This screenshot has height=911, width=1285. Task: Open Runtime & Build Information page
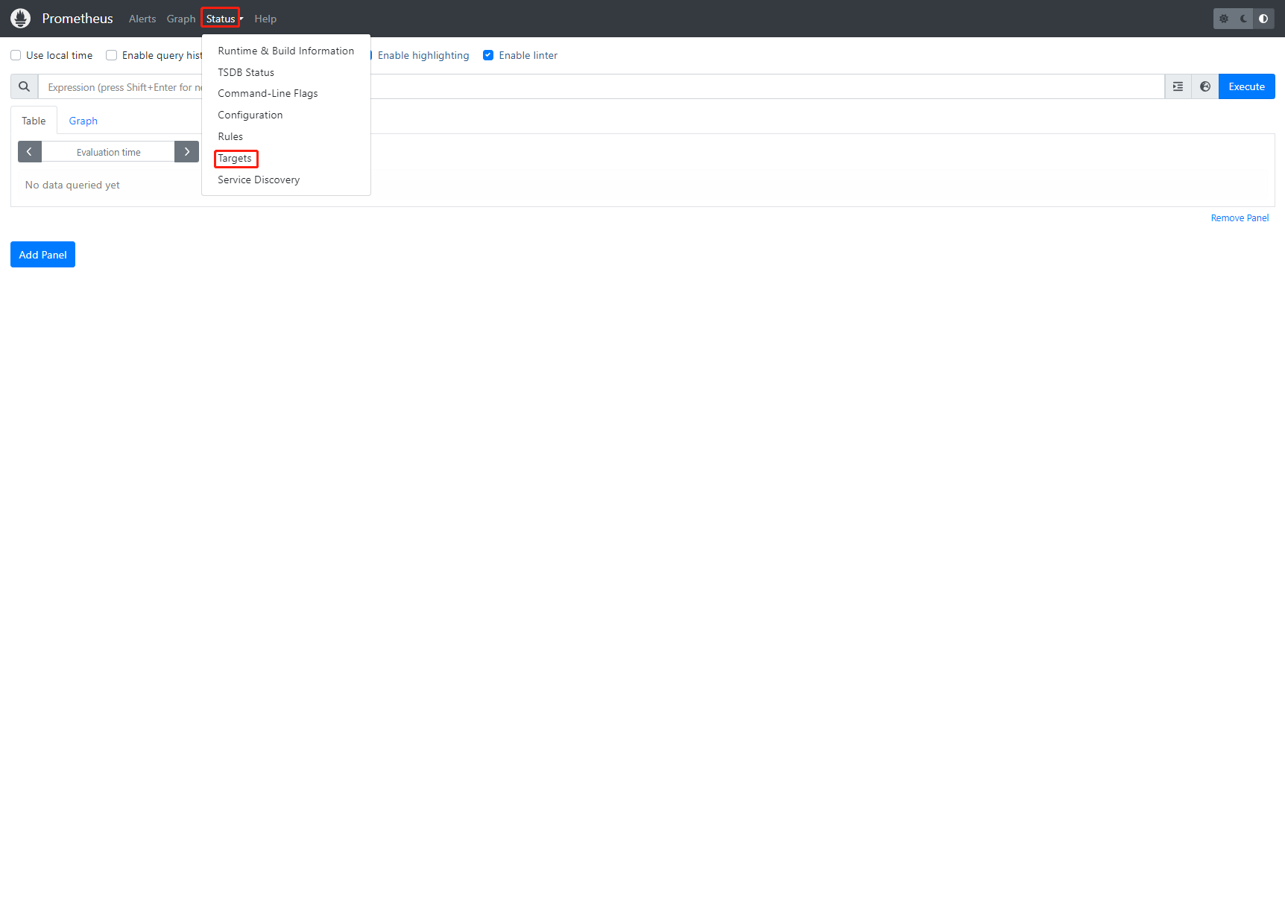pos(286,51)
